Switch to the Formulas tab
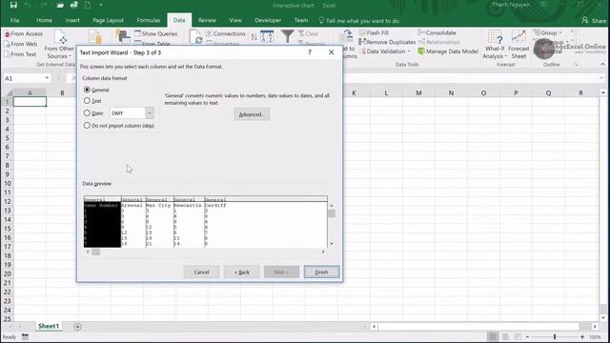This screenshot has height=343, width=610. click(149, 20)
